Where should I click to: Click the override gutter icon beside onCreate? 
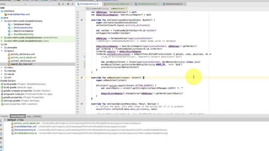click(82, 20)
